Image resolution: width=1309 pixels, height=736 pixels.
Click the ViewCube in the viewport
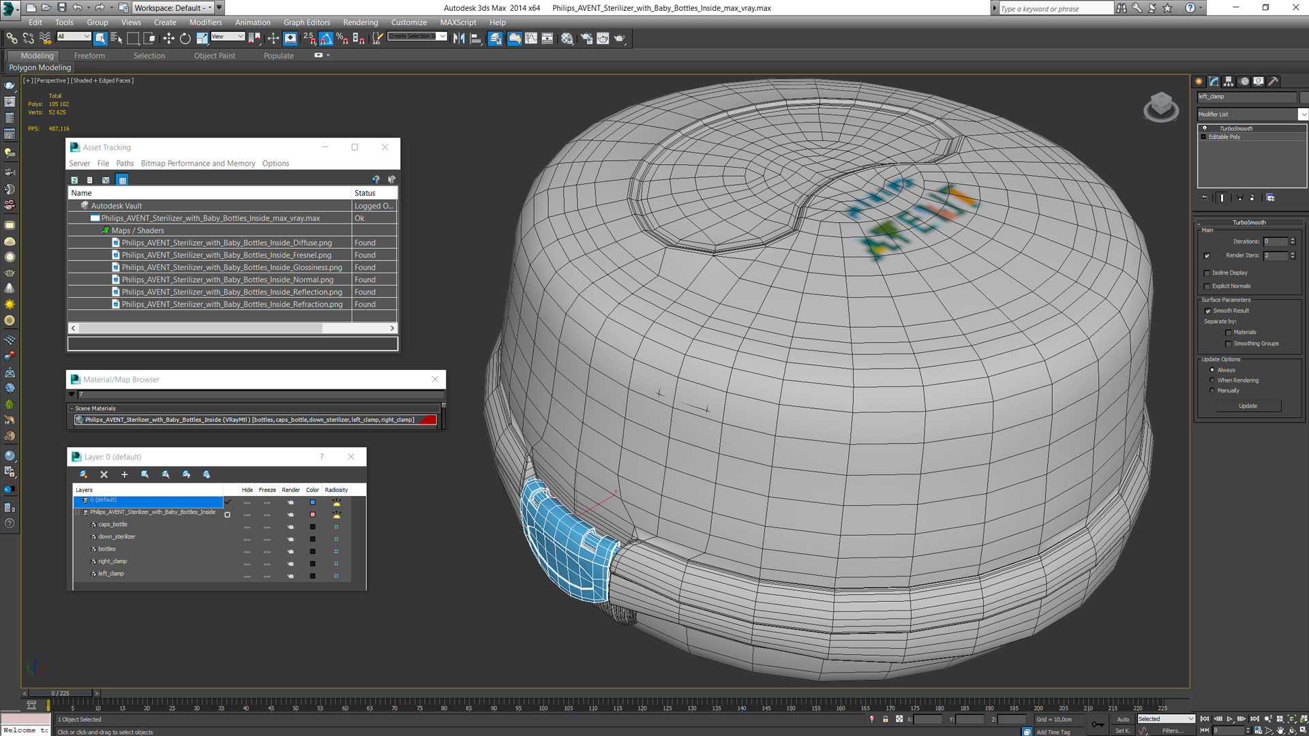click(1161, 107)
